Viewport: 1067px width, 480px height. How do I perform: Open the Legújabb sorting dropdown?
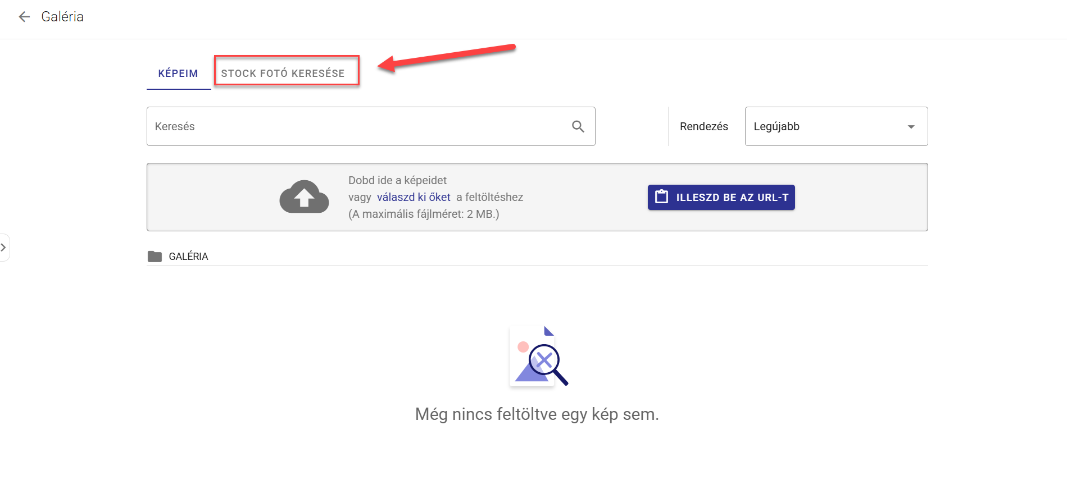click(836, 126)
